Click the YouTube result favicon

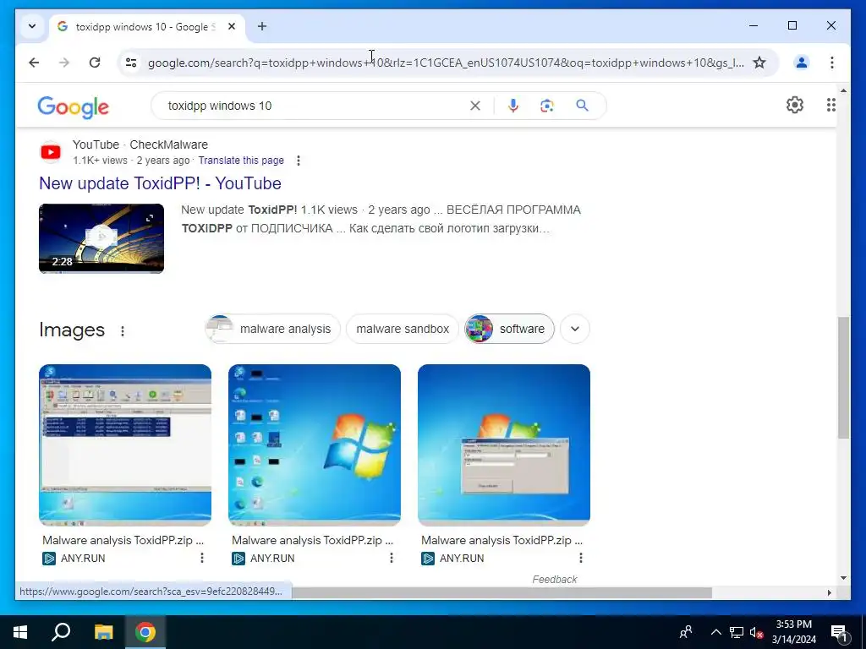(x=51, y=152)
